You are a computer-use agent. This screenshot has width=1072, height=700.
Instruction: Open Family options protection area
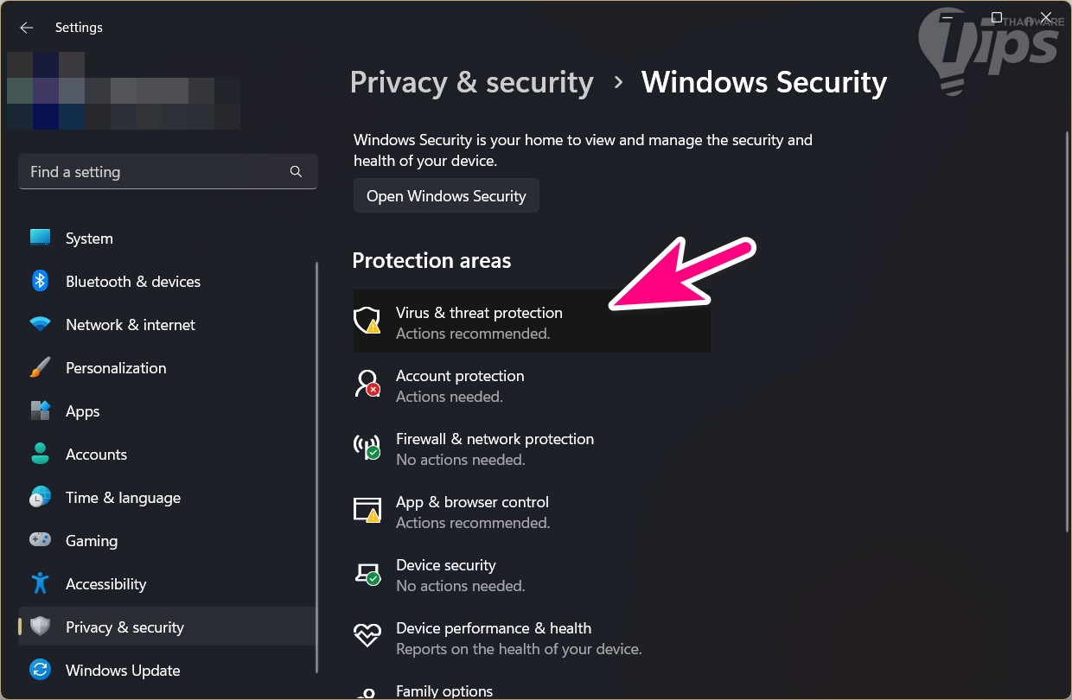click(x=444, y=690)
